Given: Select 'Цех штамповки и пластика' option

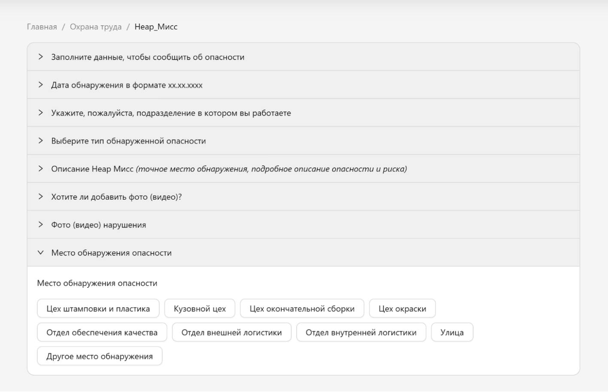Looking at the screenshot, I should click(98, 308).
